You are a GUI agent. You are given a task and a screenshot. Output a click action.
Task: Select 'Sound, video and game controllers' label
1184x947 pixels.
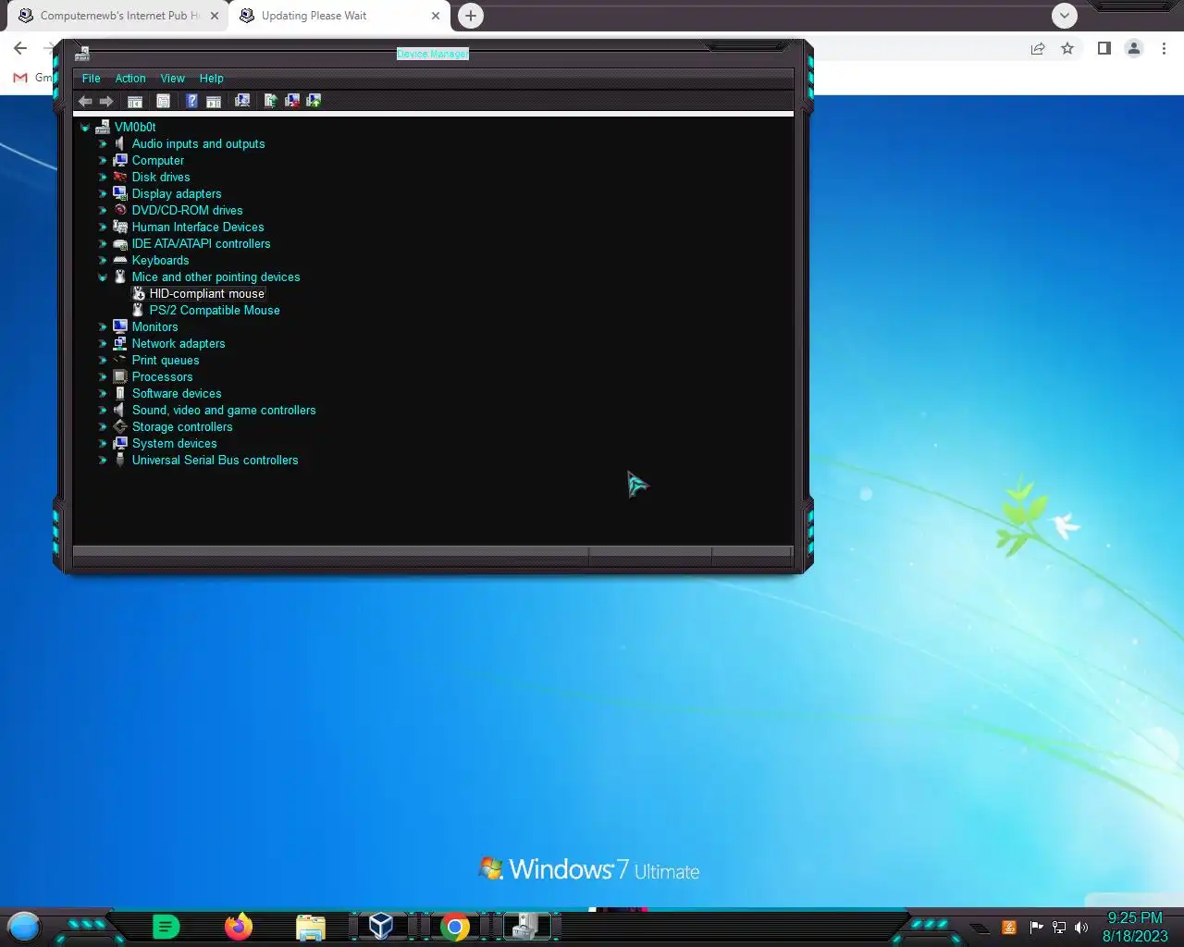pos(224,411)
